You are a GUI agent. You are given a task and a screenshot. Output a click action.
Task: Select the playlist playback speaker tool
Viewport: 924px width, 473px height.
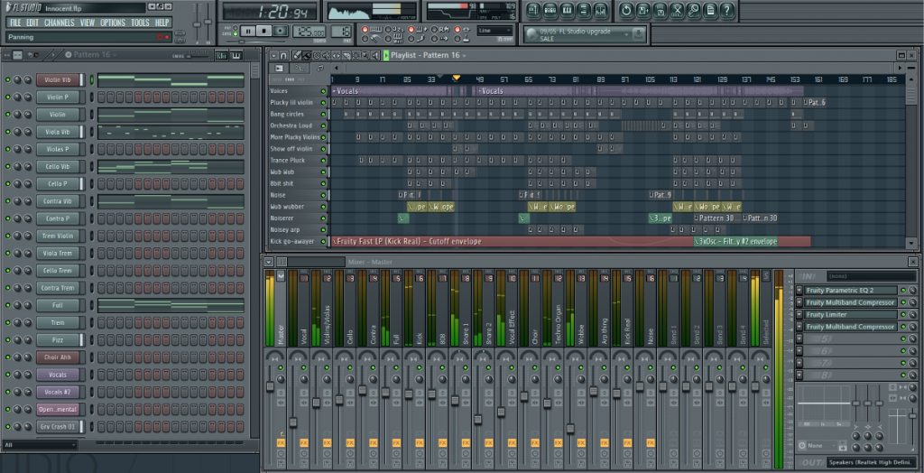374,55
